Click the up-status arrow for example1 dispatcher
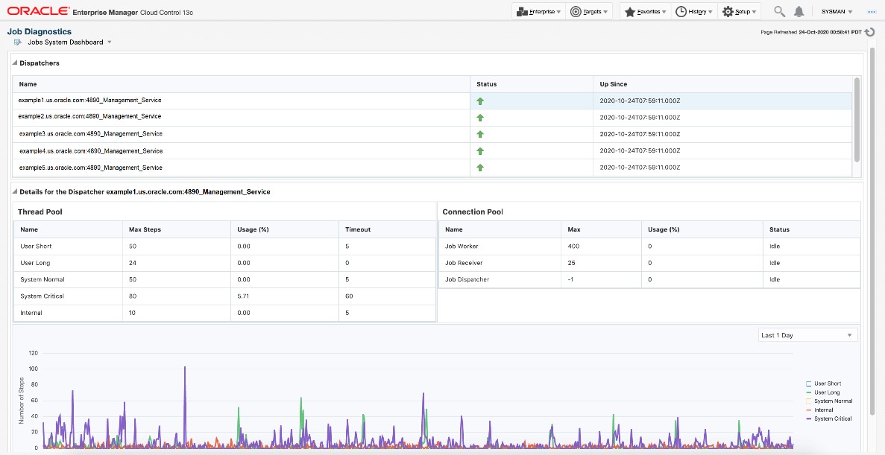Viewport: 885px width, 455px height. pos(480,101)
